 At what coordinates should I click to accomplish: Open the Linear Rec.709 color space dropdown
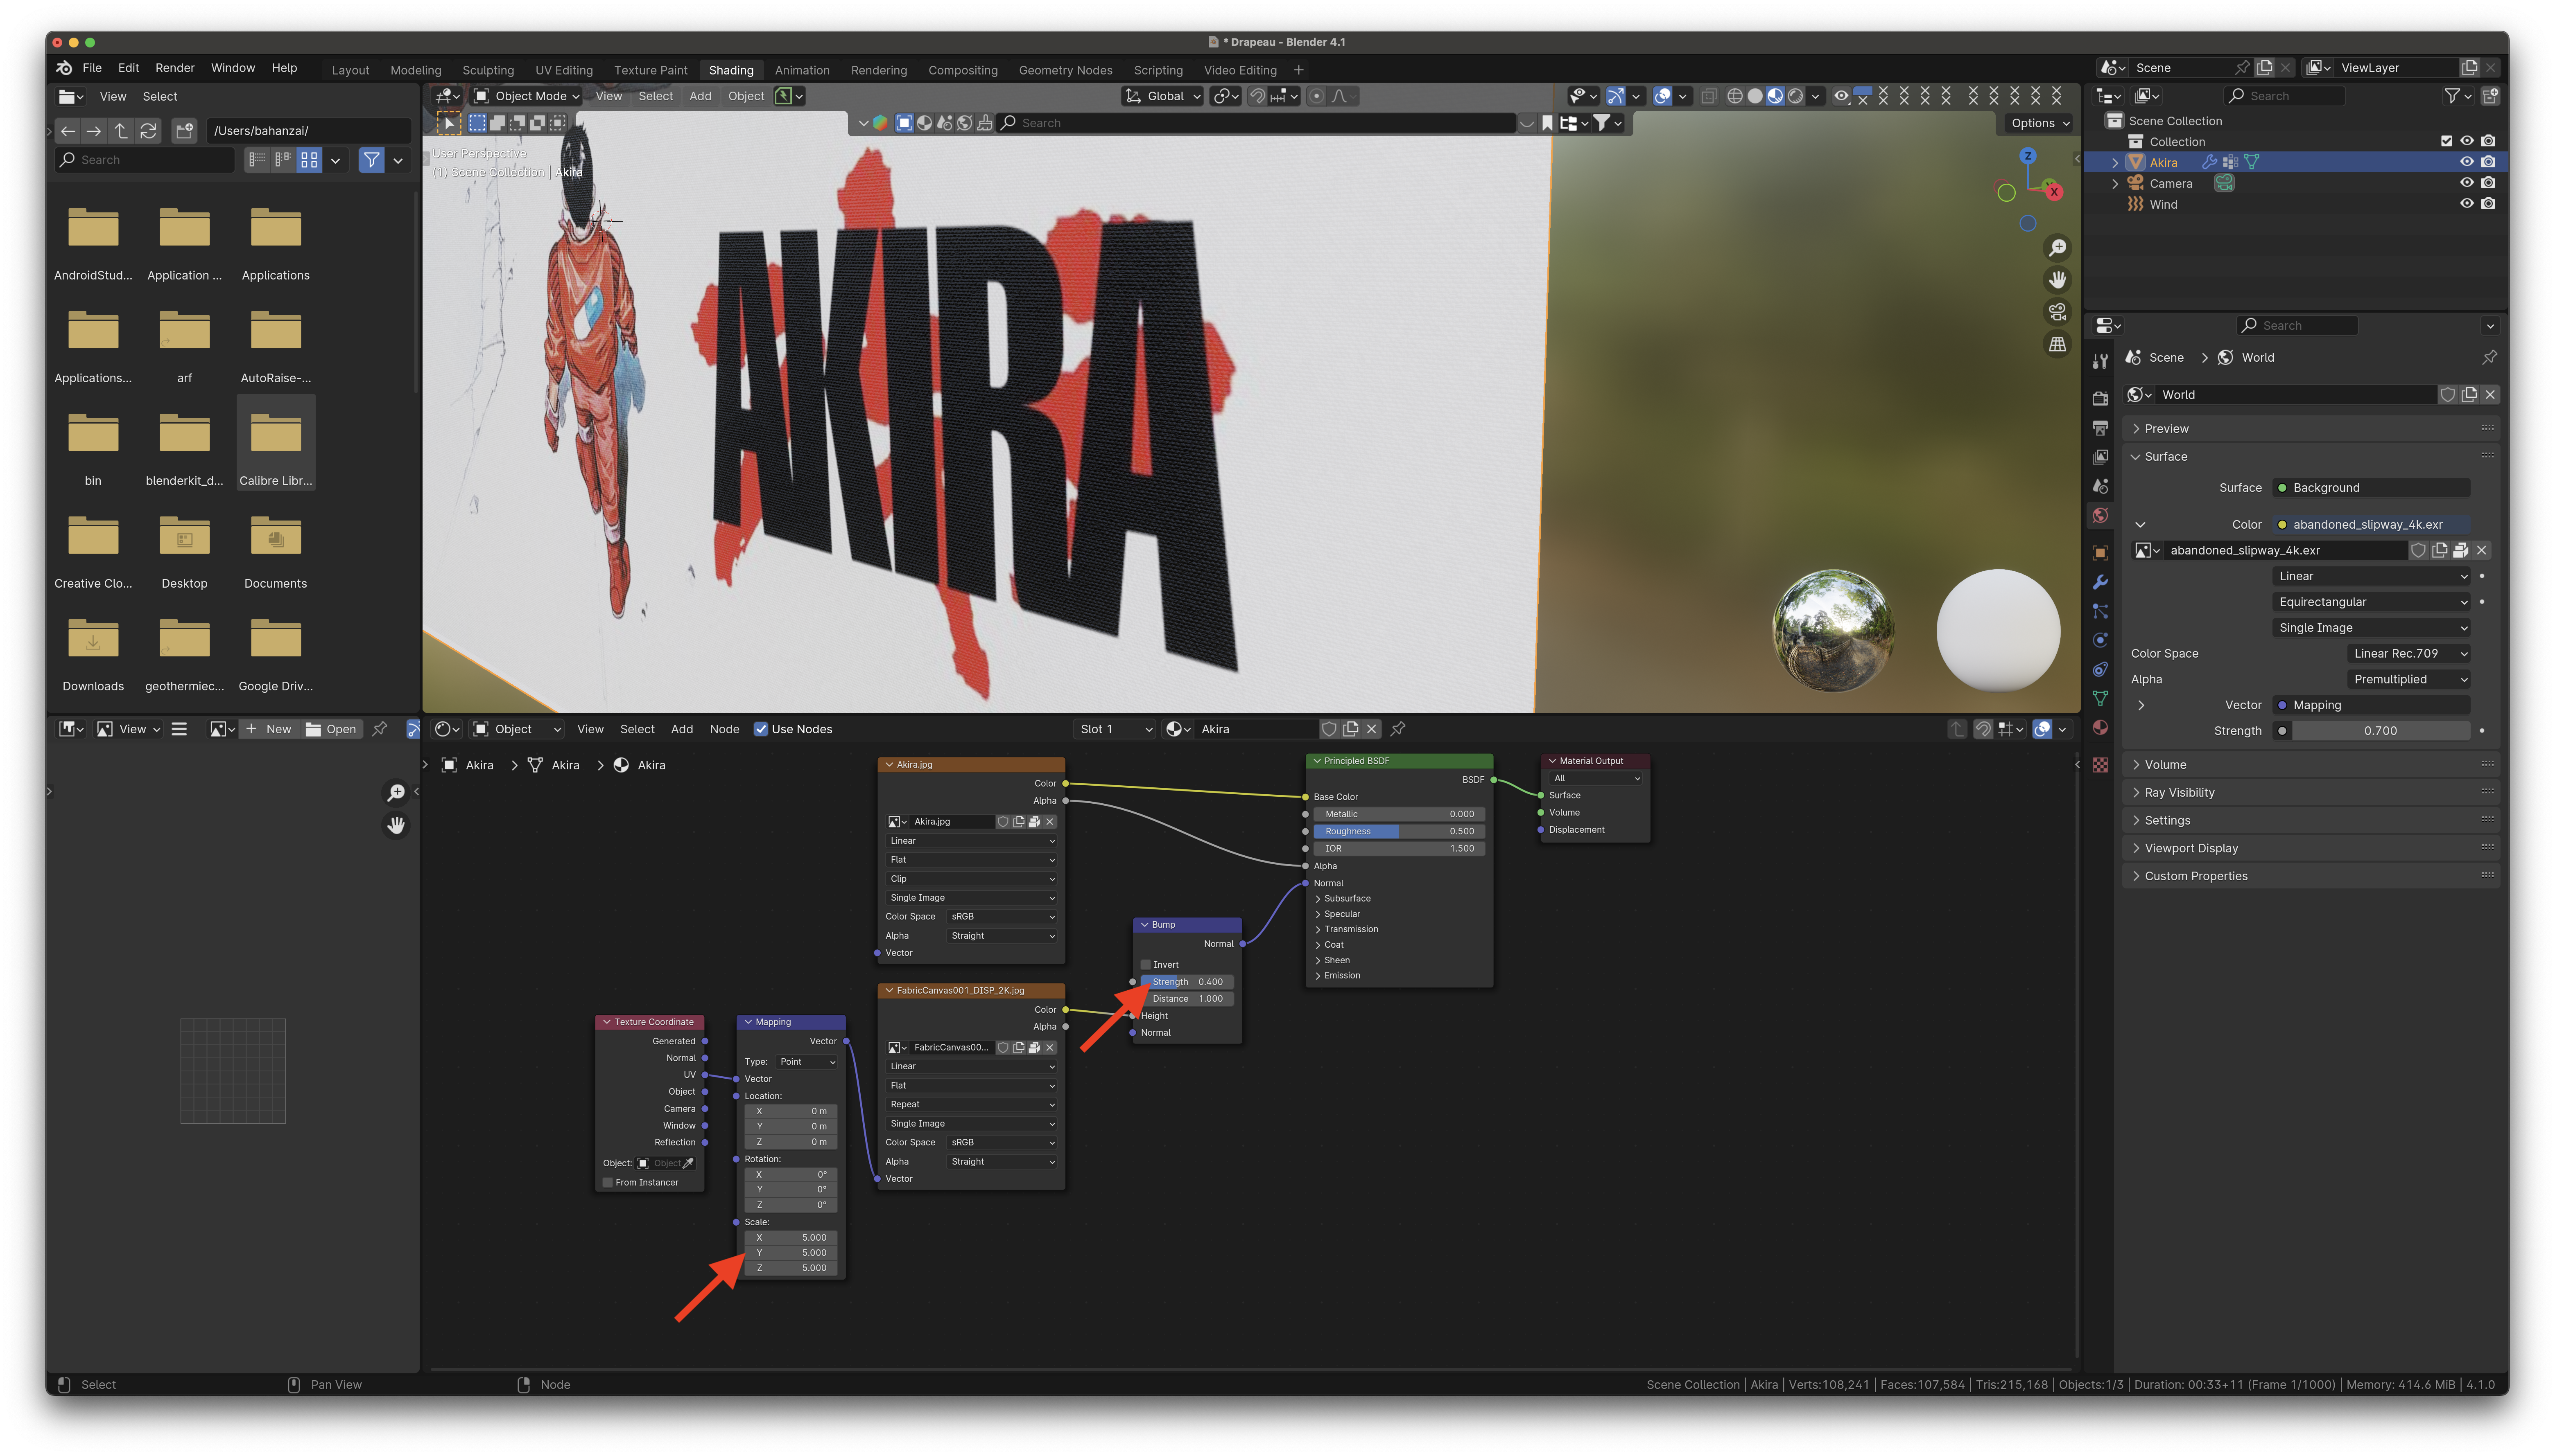(2408, 654)
